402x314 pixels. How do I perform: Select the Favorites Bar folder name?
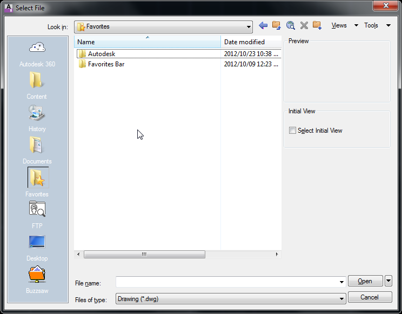106,64
